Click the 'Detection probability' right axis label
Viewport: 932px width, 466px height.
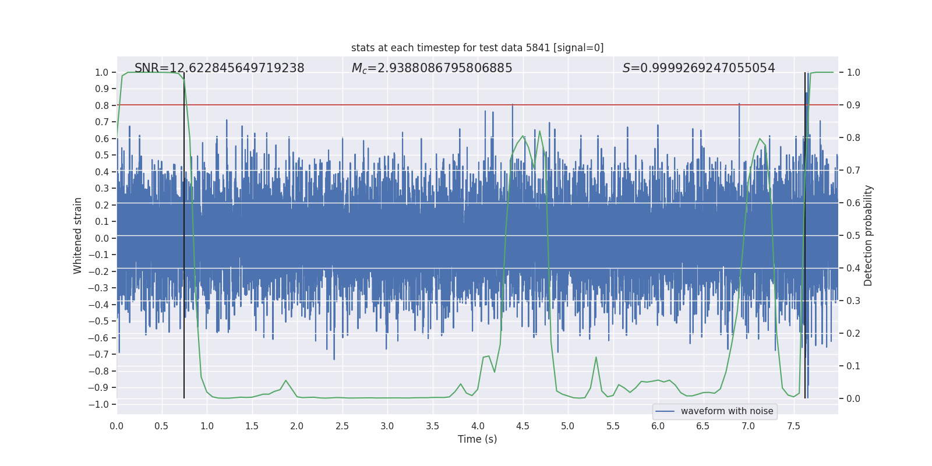coord(869,235)
